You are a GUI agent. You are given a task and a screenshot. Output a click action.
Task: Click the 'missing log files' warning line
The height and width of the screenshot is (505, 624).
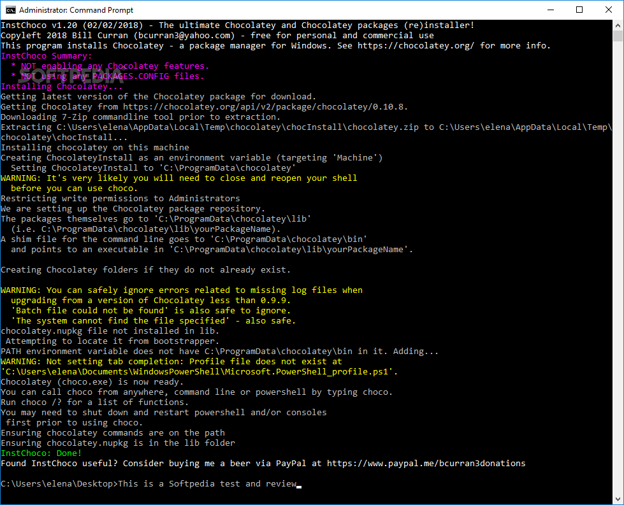pyautogui.click(x=182, y=290)
